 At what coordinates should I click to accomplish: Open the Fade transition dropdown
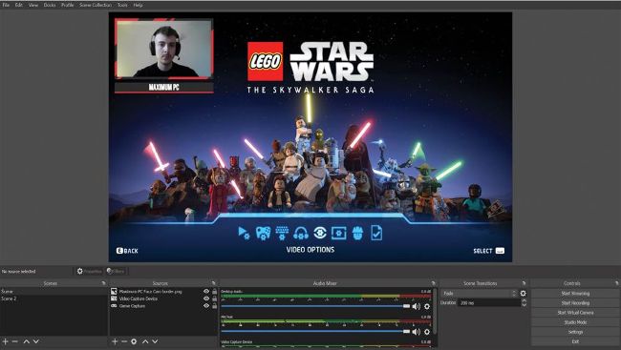click(480, 294)
